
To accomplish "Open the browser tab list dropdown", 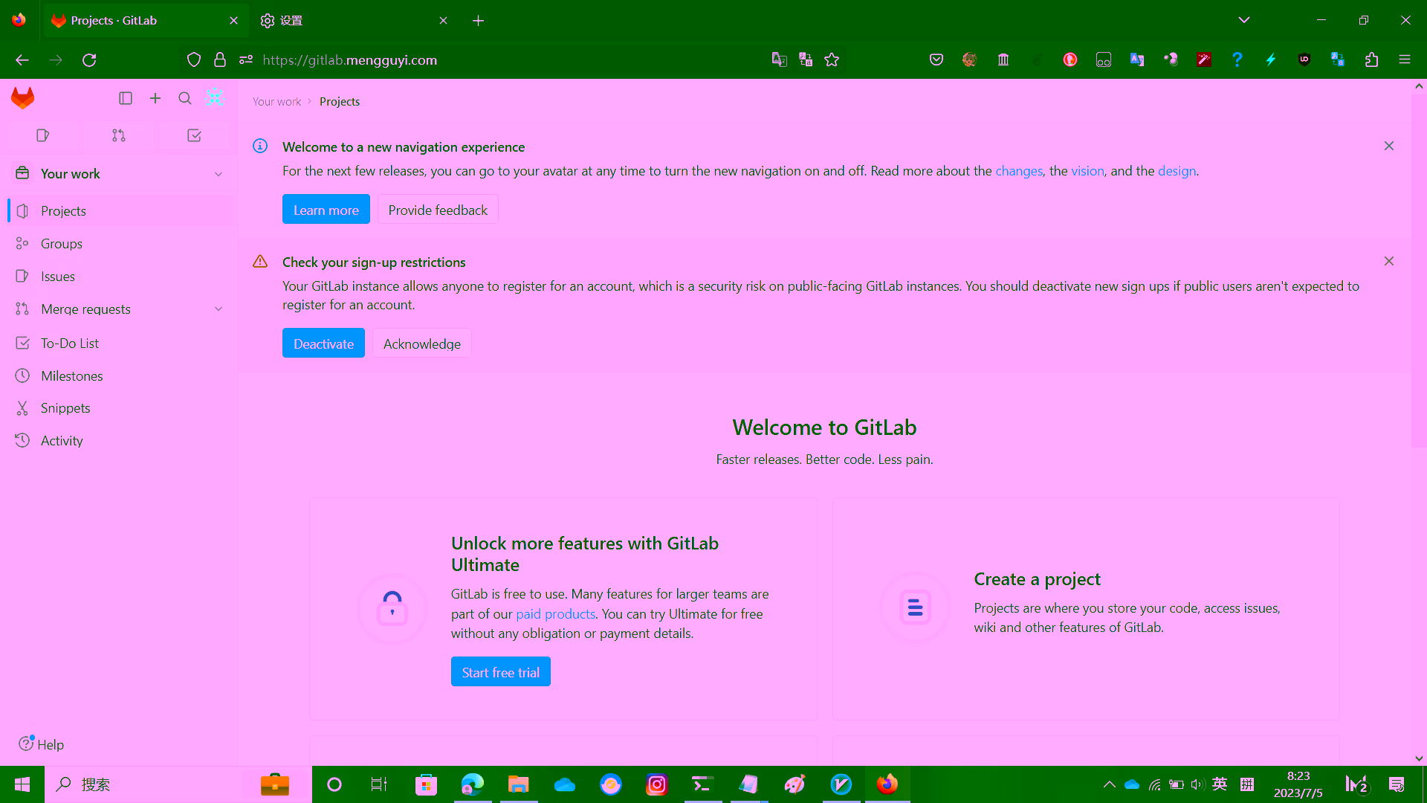I will tap(1244, 20).
